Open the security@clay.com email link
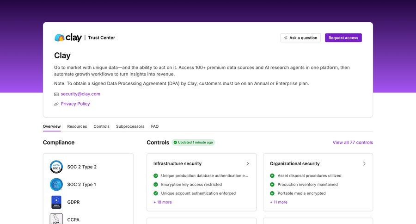 pyautogui.click(x=80, y=94)
